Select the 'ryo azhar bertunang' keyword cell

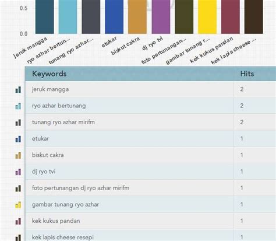[x=129, y=106]
